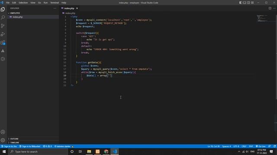Open Task View on taskbar
Viewport: 277px width, 155px height.
[80, 152]
